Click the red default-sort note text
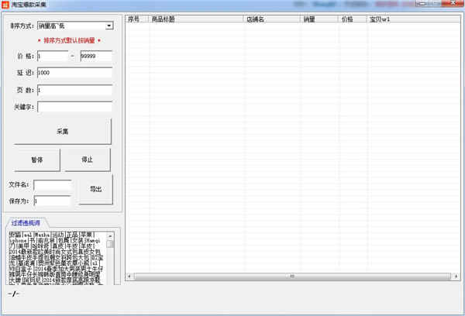 (x=70, y=40)
